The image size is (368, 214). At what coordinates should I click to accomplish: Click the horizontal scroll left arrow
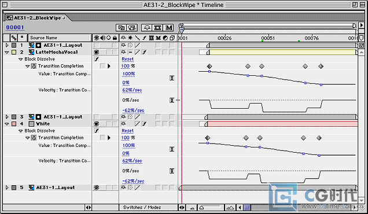[240, 208]
